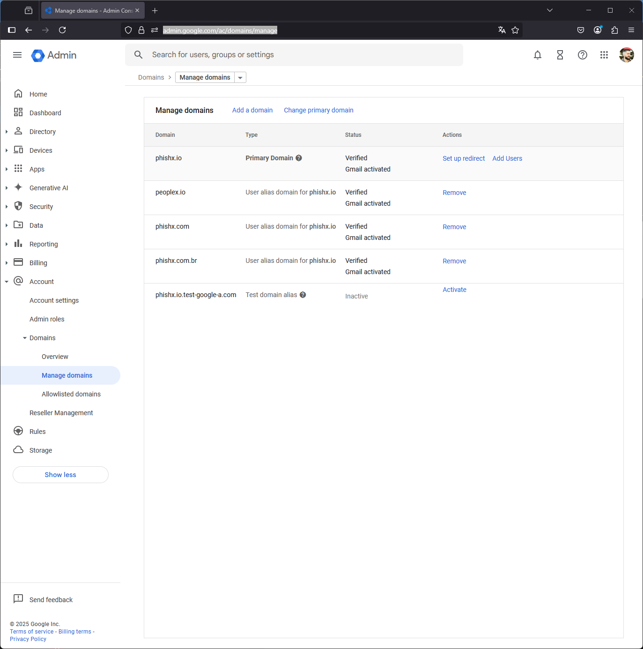Expand the Devices sidebar section

[7, 150]
